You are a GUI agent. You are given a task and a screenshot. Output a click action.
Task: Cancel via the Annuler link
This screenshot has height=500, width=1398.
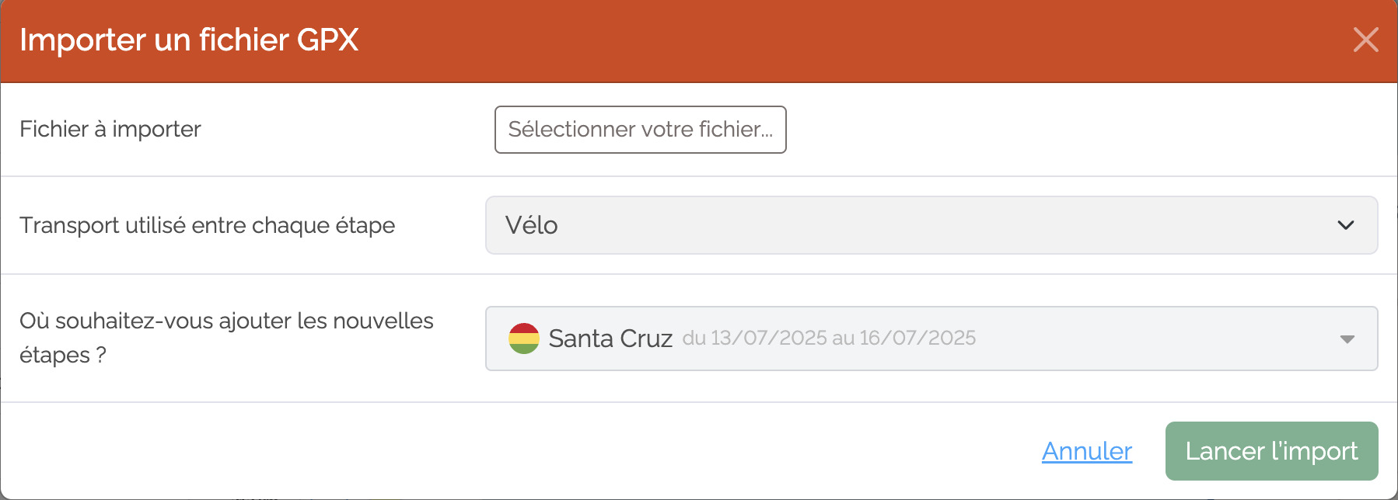point(1087,451)
